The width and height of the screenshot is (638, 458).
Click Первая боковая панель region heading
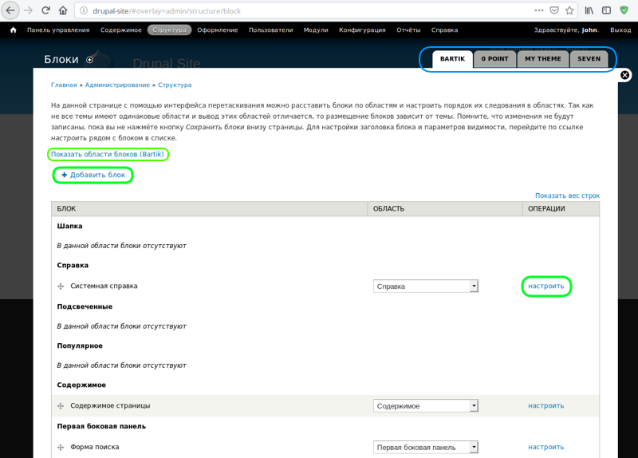pyautogui.click(x=101, y=426)
